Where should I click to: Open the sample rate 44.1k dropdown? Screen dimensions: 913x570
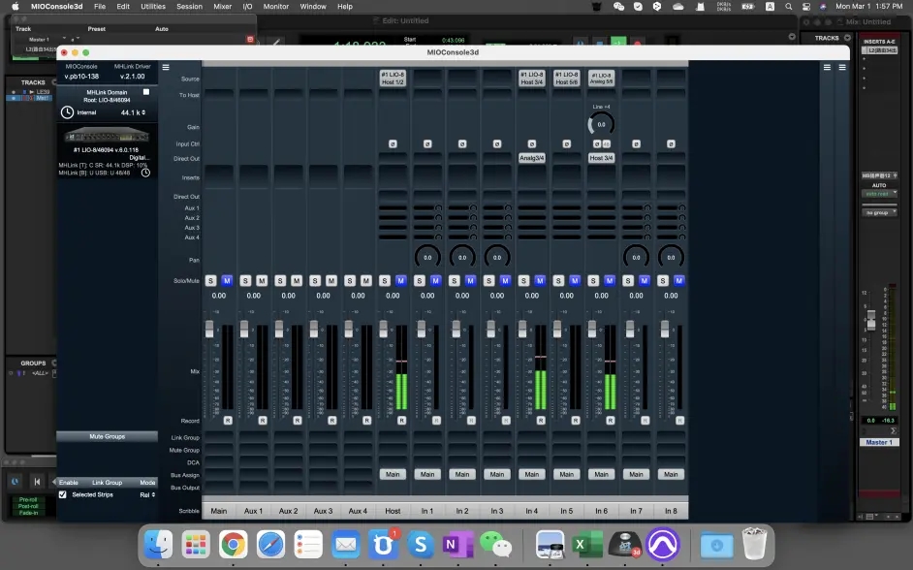click(x=133, y=112)
